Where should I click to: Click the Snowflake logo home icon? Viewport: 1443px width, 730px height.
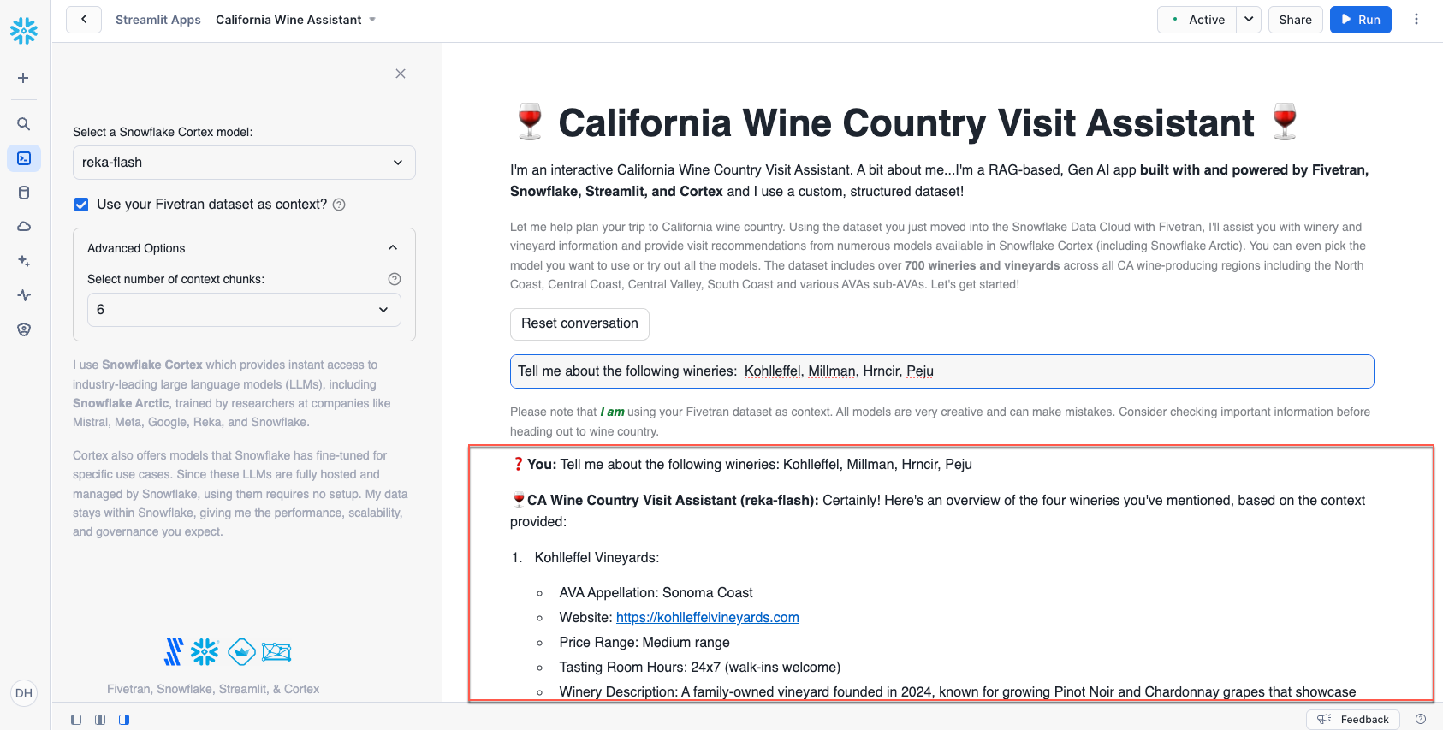(x=24, y=31)
